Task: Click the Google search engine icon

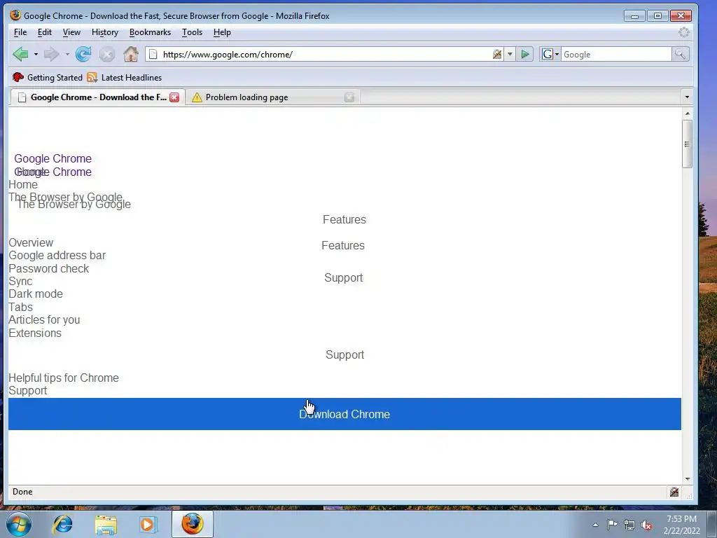Action: 547,55
